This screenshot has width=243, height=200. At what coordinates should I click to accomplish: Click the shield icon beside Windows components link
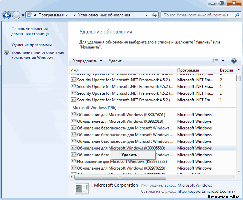pos(6,53)
